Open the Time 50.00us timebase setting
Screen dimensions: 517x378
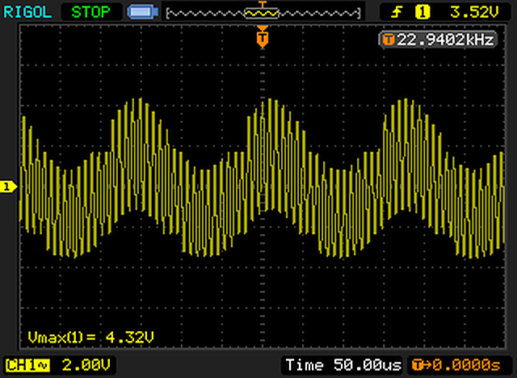point(342,365)
